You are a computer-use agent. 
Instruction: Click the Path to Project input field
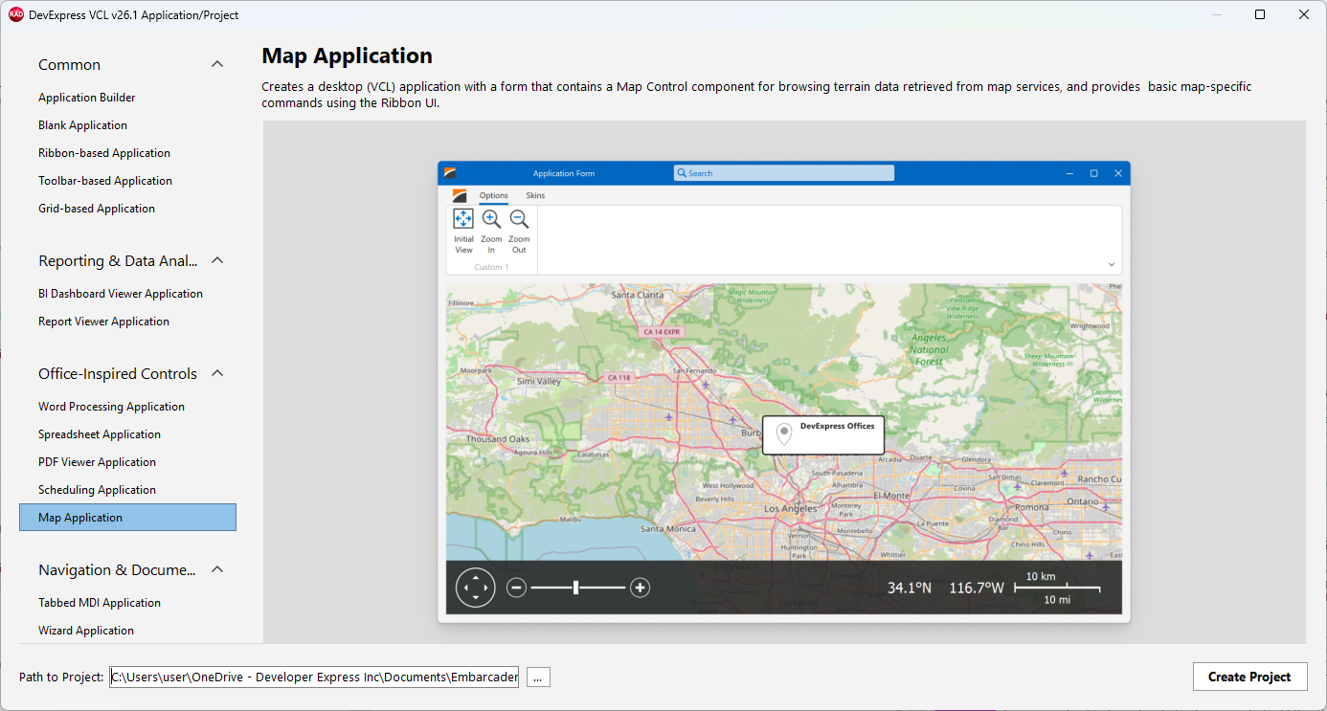point(314,677)
